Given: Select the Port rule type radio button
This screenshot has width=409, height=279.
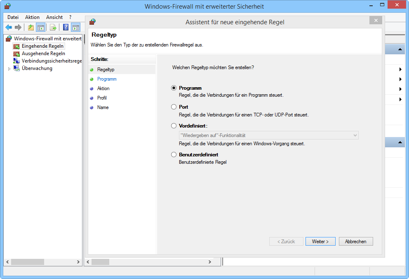Looking at the screenshot, I should 174,107.
